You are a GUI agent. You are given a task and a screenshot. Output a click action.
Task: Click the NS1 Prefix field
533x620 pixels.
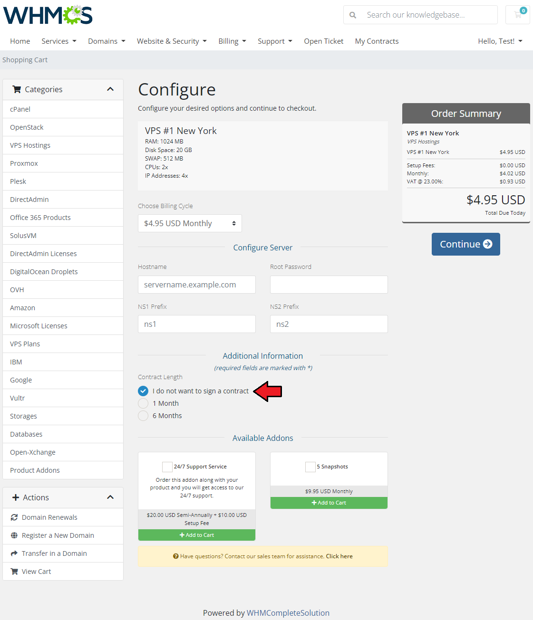click(197, 324)
